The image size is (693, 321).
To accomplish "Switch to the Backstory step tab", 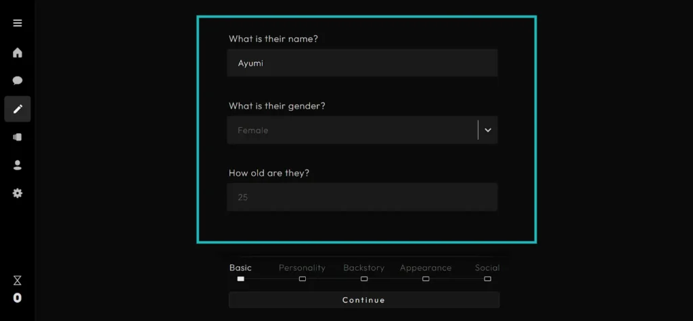I will coord(363,268).
